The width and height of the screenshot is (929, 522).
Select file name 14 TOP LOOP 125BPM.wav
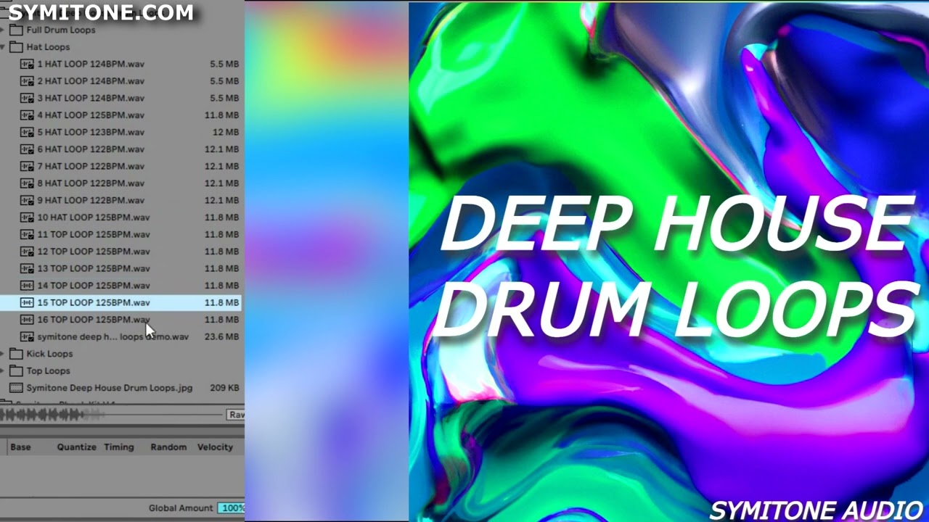pyautogui.click(x=94, y=286)
